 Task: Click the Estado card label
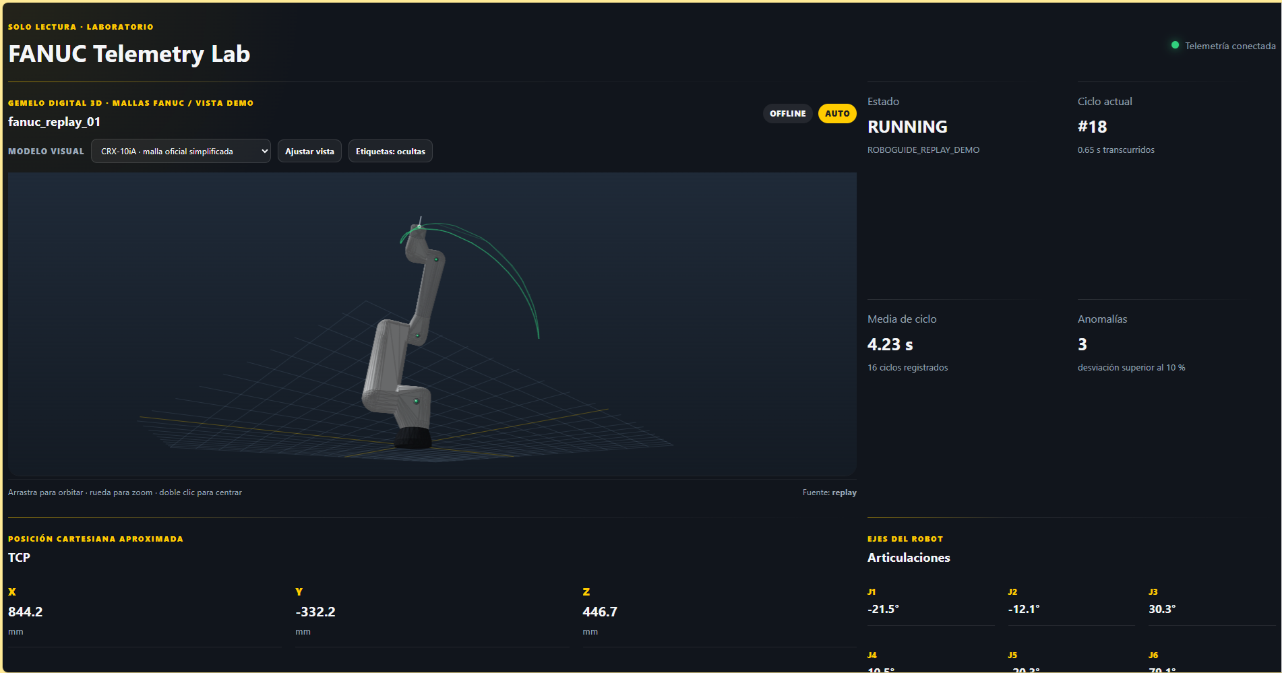click(x=883, y=102)
